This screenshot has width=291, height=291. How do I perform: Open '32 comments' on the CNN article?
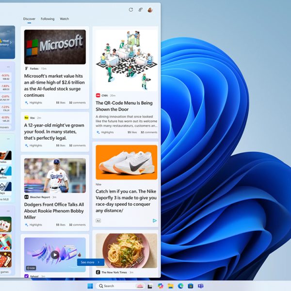[149, 132]
